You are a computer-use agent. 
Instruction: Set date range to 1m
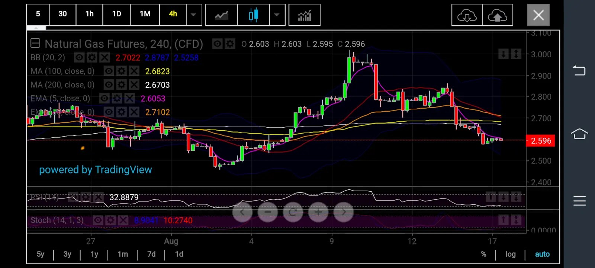pyautogui.click(x=123, y=254)
